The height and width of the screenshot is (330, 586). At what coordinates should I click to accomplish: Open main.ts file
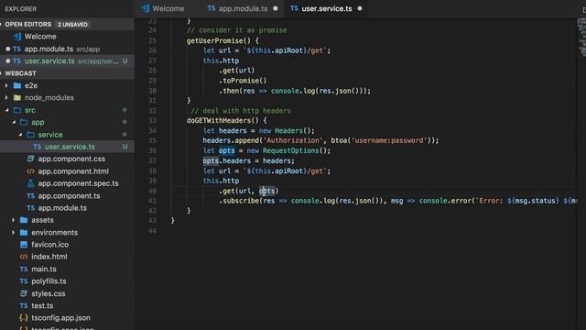click(44, 269)
